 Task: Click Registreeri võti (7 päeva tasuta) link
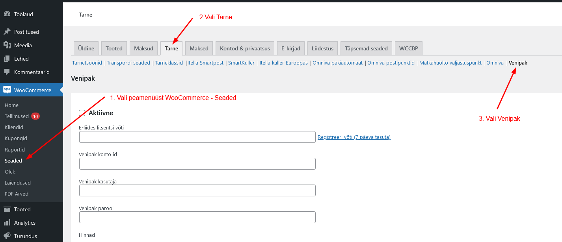pyautogui.click(x=354, y=137)
